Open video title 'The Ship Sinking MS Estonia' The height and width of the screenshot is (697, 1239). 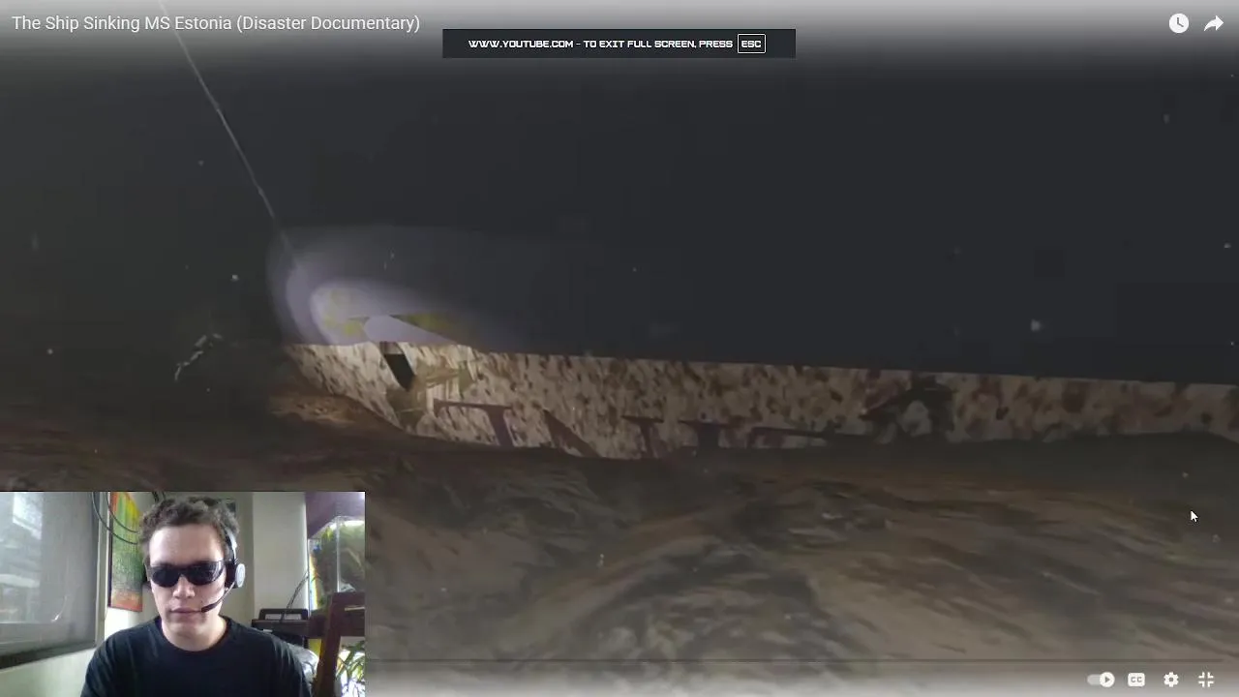[216, 23]
